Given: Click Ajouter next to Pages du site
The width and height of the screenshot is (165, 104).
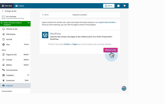Looking at the screenshot, I should point(26,54).
